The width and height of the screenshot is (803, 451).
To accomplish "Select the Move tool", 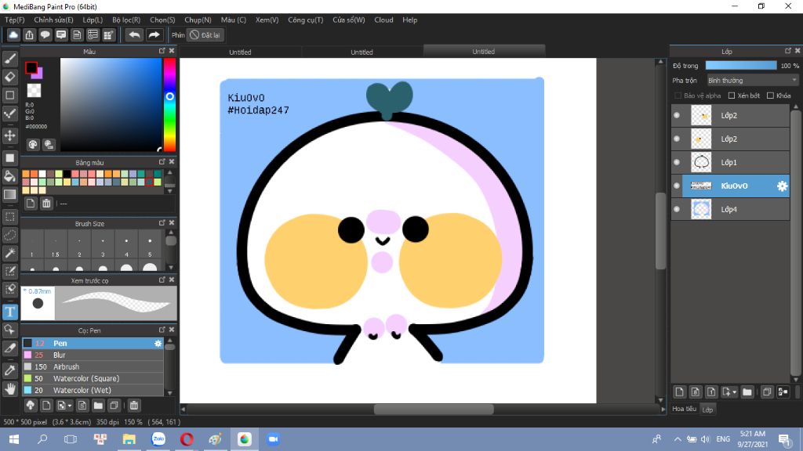I will pyautogui.click(x=9, y=135).
